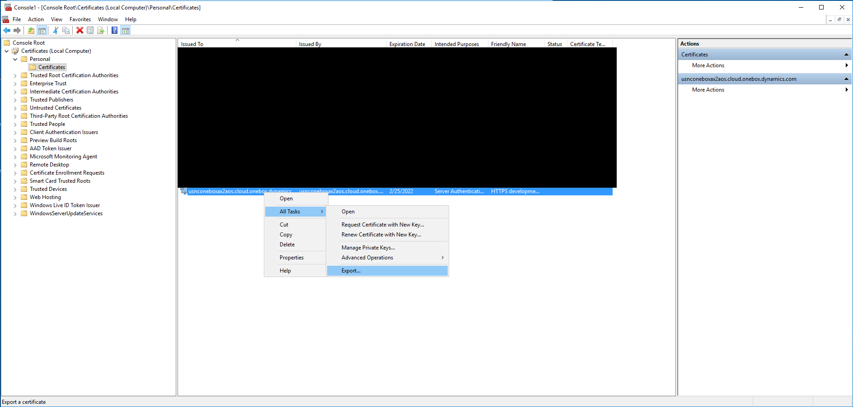Collapse the usnconeboxax2aos section in Actions pane
The width and height of the screenshot is (853, 407).
(x=846, y=79)
